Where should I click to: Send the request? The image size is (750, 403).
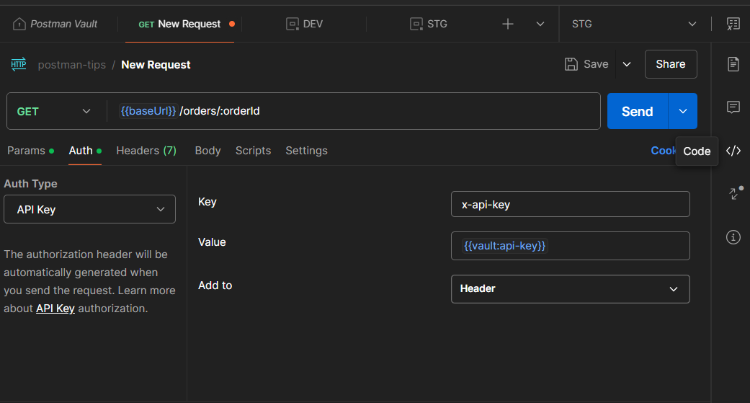[x=637, y=112]
